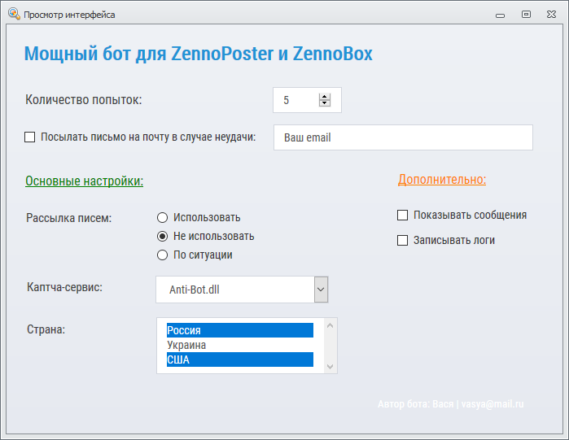
Task: Click the 'Страна:' label
Action: [46, 329]
